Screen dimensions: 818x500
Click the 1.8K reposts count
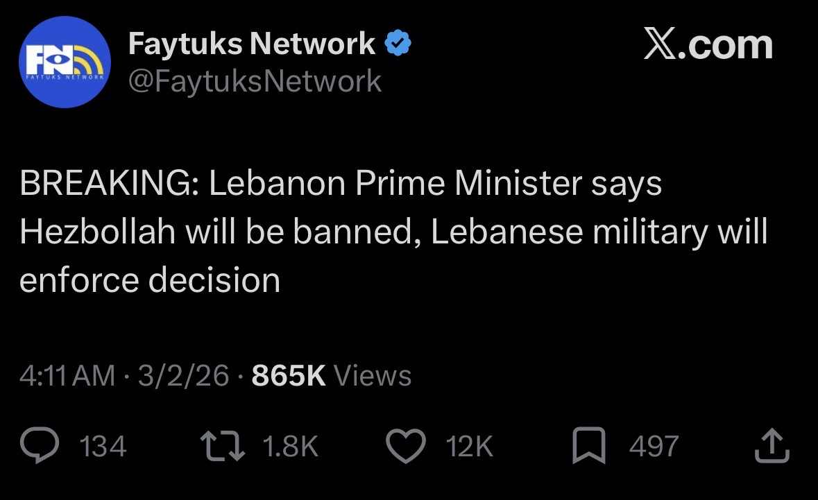pos(291,447)
